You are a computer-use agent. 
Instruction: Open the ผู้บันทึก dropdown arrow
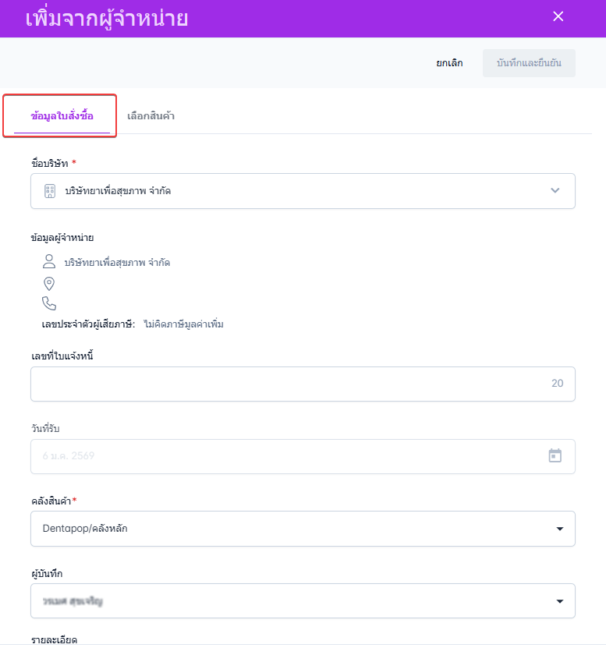(560, 601)
